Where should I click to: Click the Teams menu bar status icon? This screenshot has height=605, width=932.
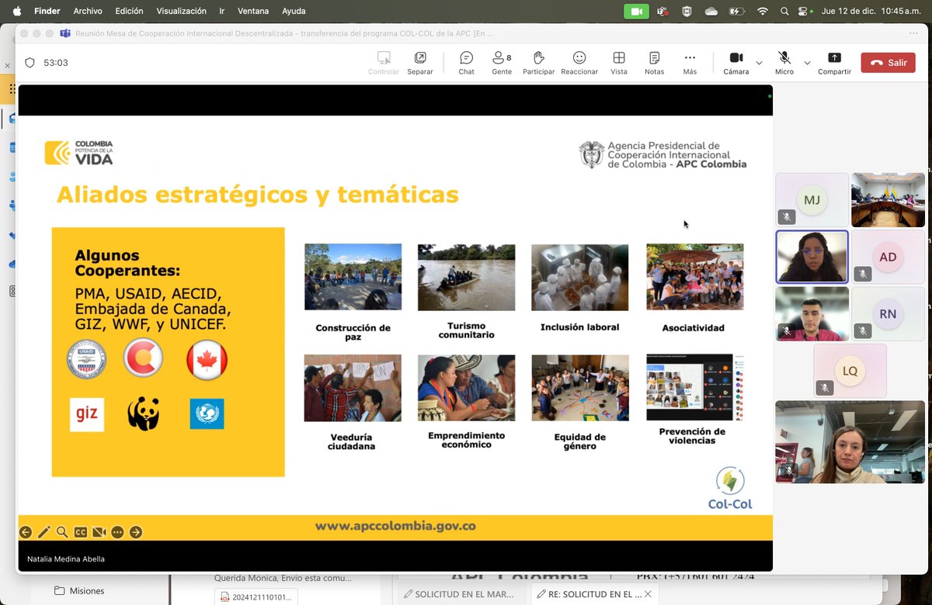coord(662,11)
